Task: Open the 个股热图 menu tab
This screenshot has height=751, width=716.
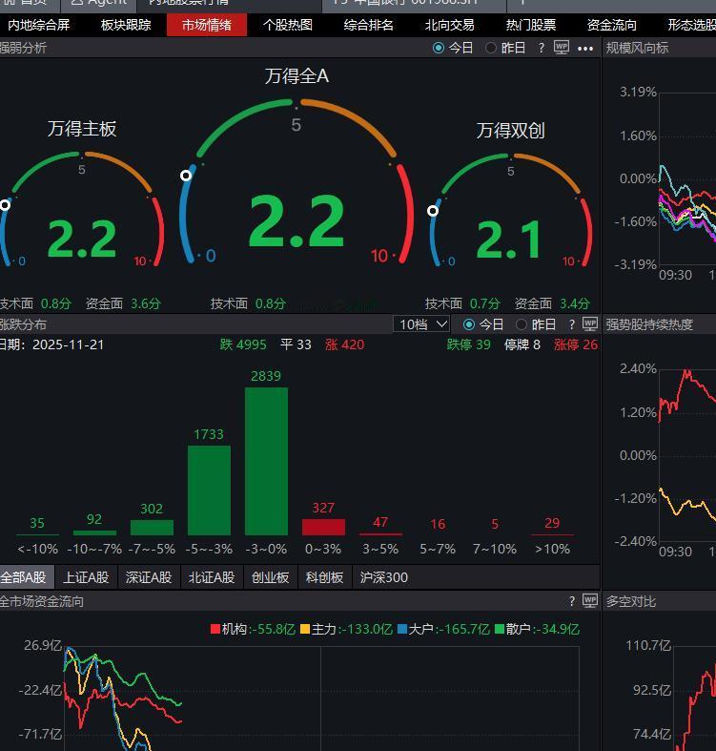Action: tap(288, 25)
